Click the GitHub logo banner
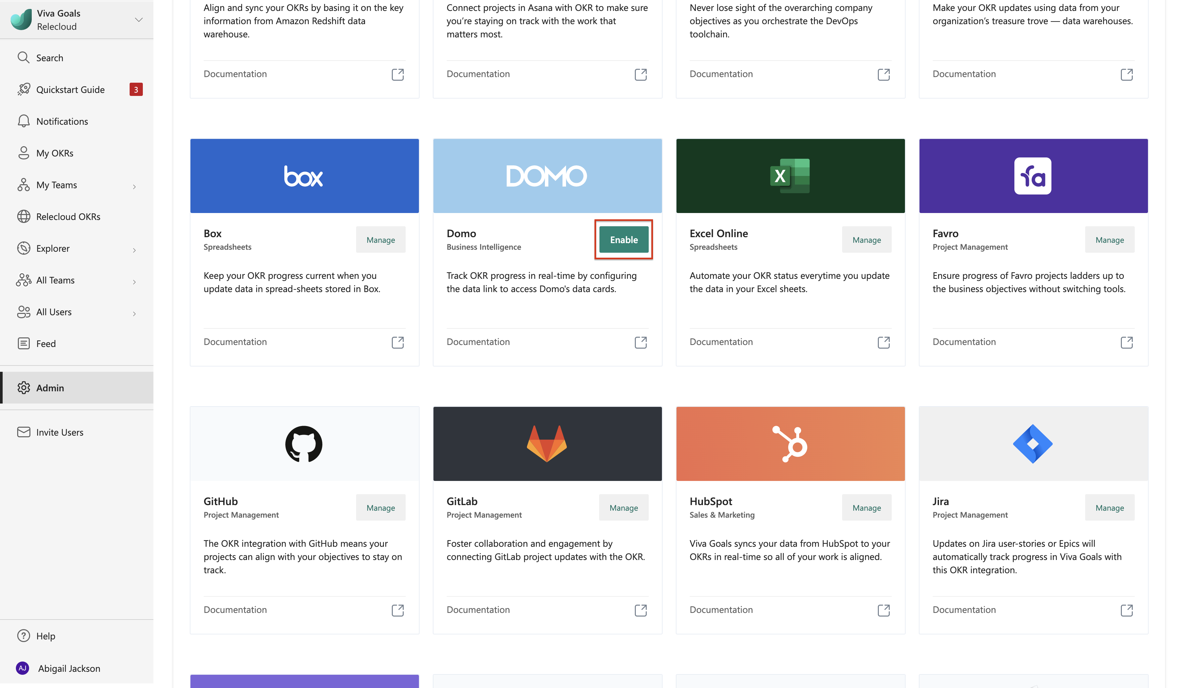 [304, 443]
